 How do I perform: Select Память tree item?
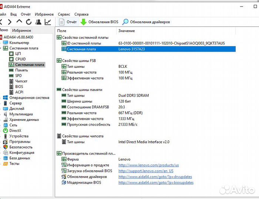21,70
